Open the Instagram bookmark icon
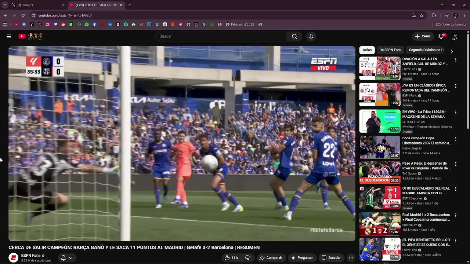This screenshot has height=264, width=470. pyautogui.click(x=48, y=25)
